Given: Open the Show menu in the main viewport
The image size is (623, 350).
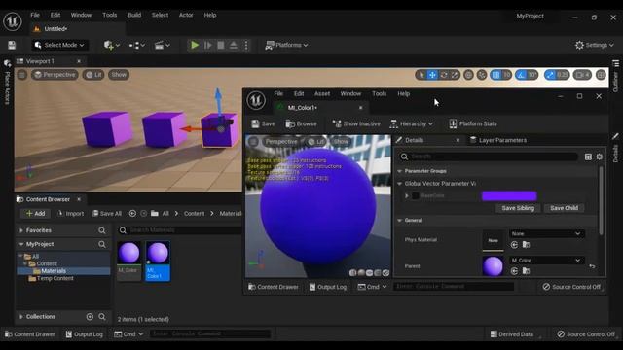Looking at the screenshot, I should pos(119,75).
